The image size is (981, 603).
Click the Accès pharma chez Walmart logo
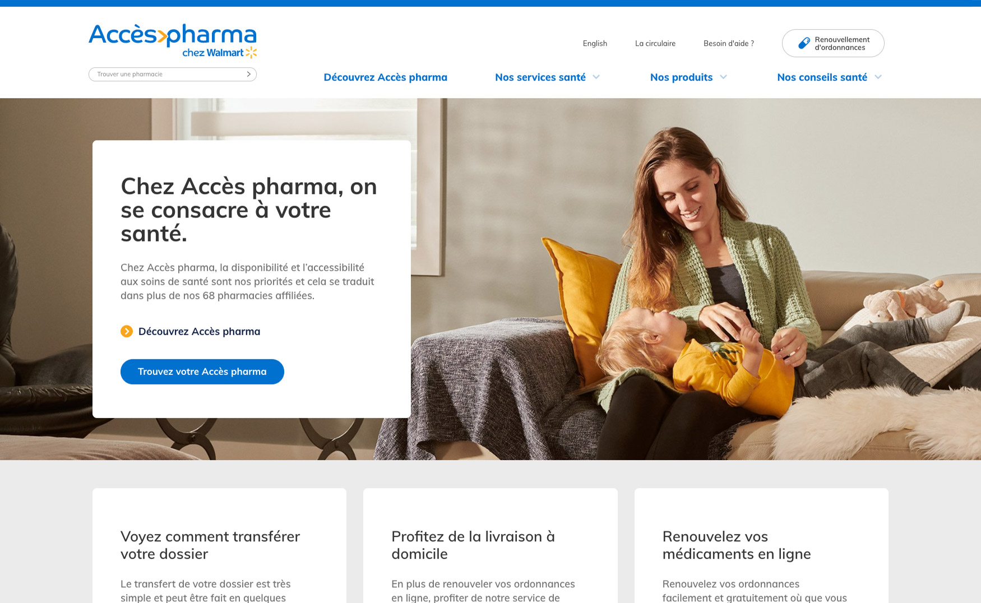(173, 41)
